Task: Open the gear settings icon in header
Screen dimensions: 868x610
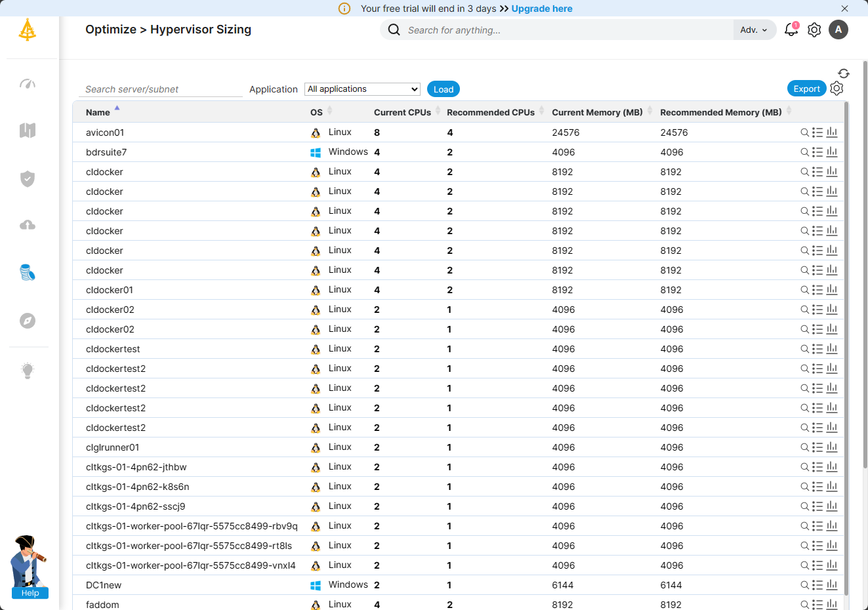Action: point(814,30)
